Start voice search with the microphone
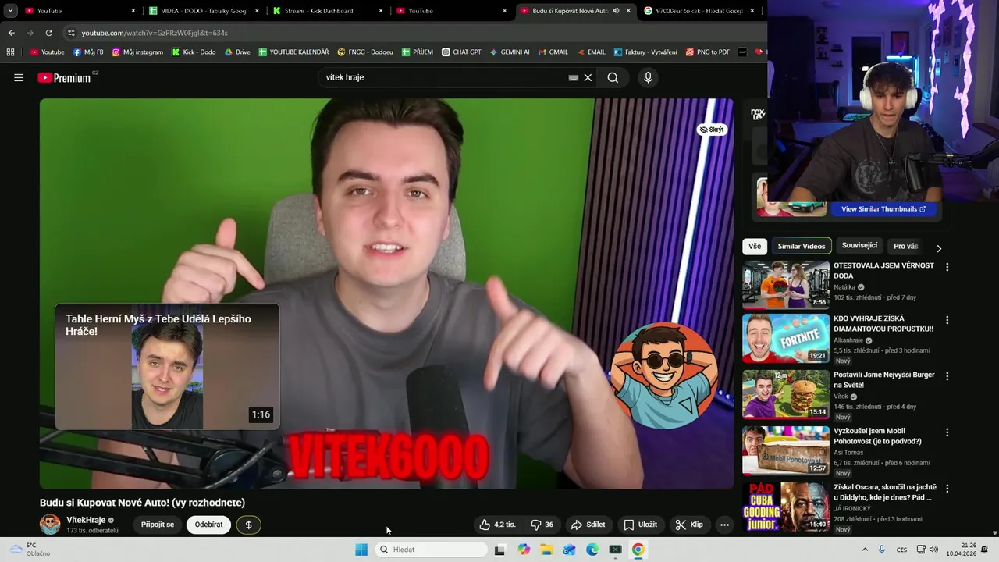 tap(648, 77)
